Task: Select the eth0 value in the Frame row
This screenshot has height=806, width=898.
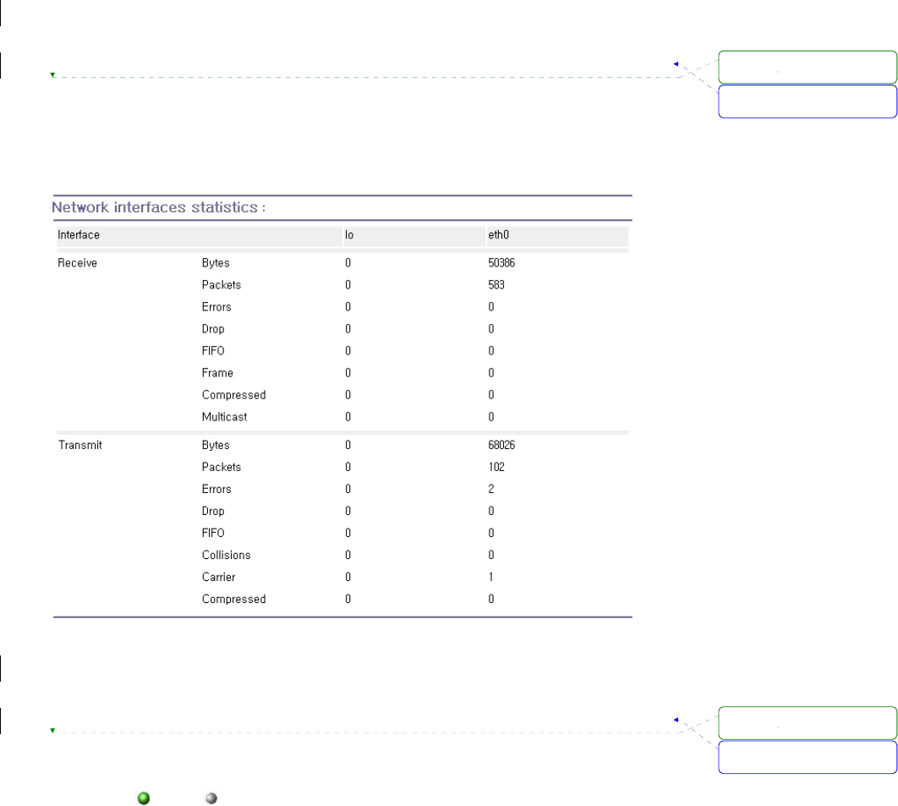Action: point(491,373)
